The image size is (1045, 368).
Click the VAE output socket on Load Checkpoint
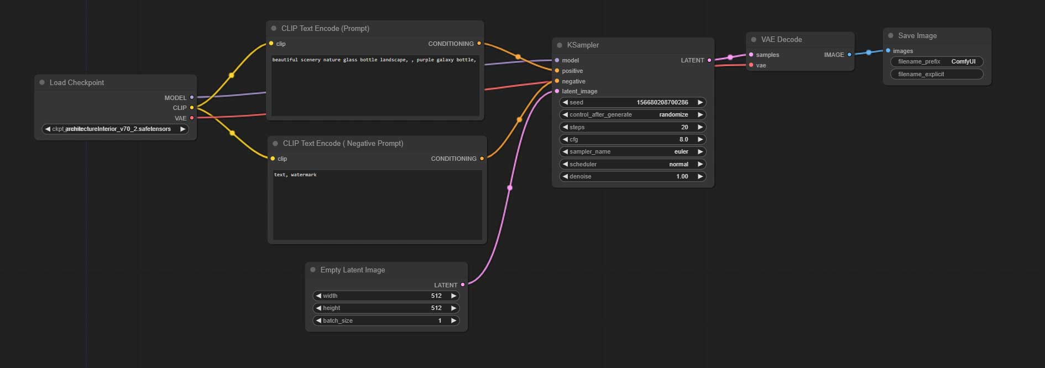192,118
